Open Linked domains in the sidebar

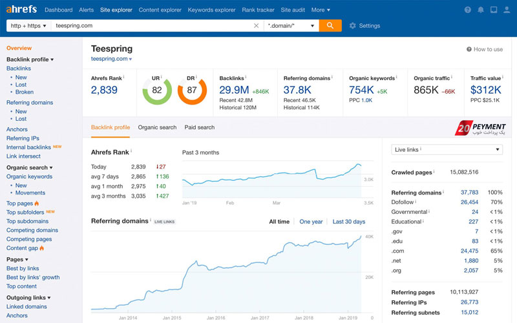tap(26, 306)
